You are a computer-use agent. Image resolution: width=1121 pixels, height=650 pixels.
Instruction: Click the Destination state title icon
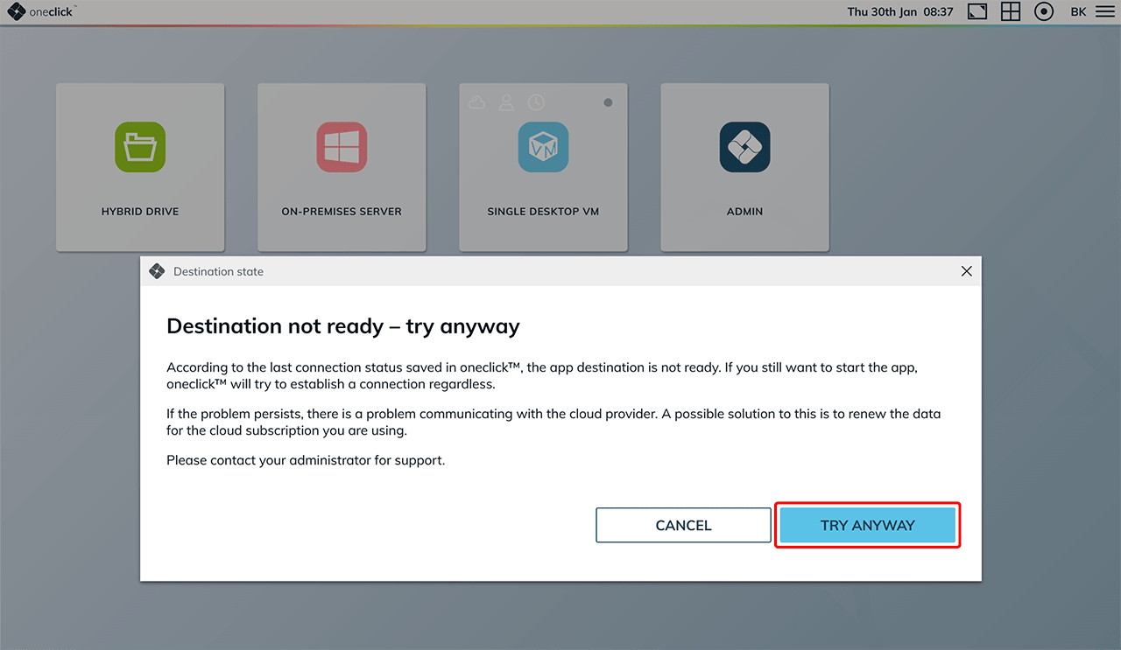[157, 271]
